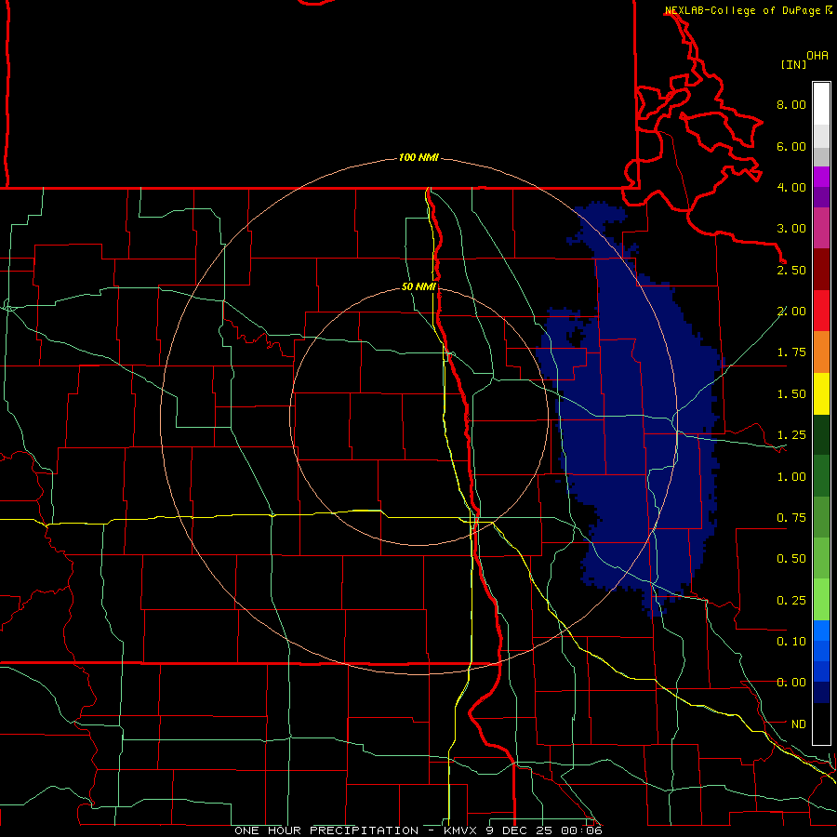Click the [IN] units label
Viewport: 837px width, 837px height.
click(793, 64)
